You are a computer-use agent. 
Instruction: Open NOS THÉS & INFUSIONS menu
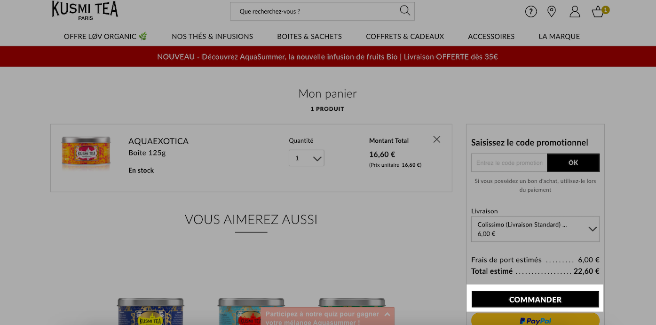click(x=213, y=36)
